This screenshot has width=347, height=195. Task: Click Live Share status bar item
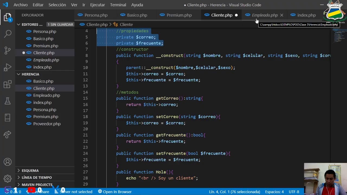[x=38, y=192]
